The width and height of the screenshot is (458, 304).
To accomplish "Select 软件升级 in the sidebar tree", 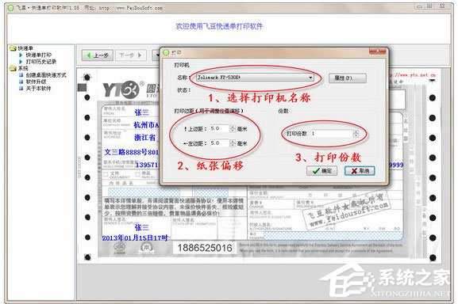I will [x=37, y=82].
